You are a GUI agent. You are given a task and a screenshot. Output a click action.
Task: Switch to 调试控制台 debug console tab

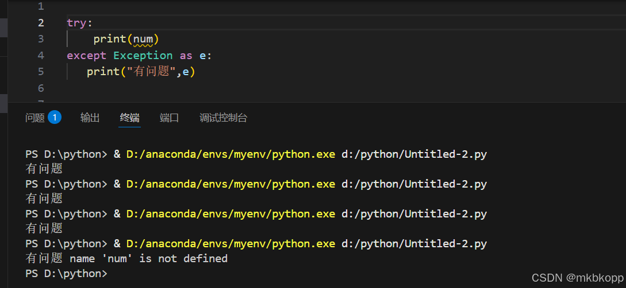(223, 118)
